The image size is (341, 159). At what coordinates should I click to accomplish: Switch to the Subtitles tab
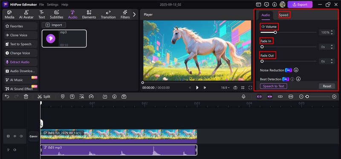pos(57,14)
